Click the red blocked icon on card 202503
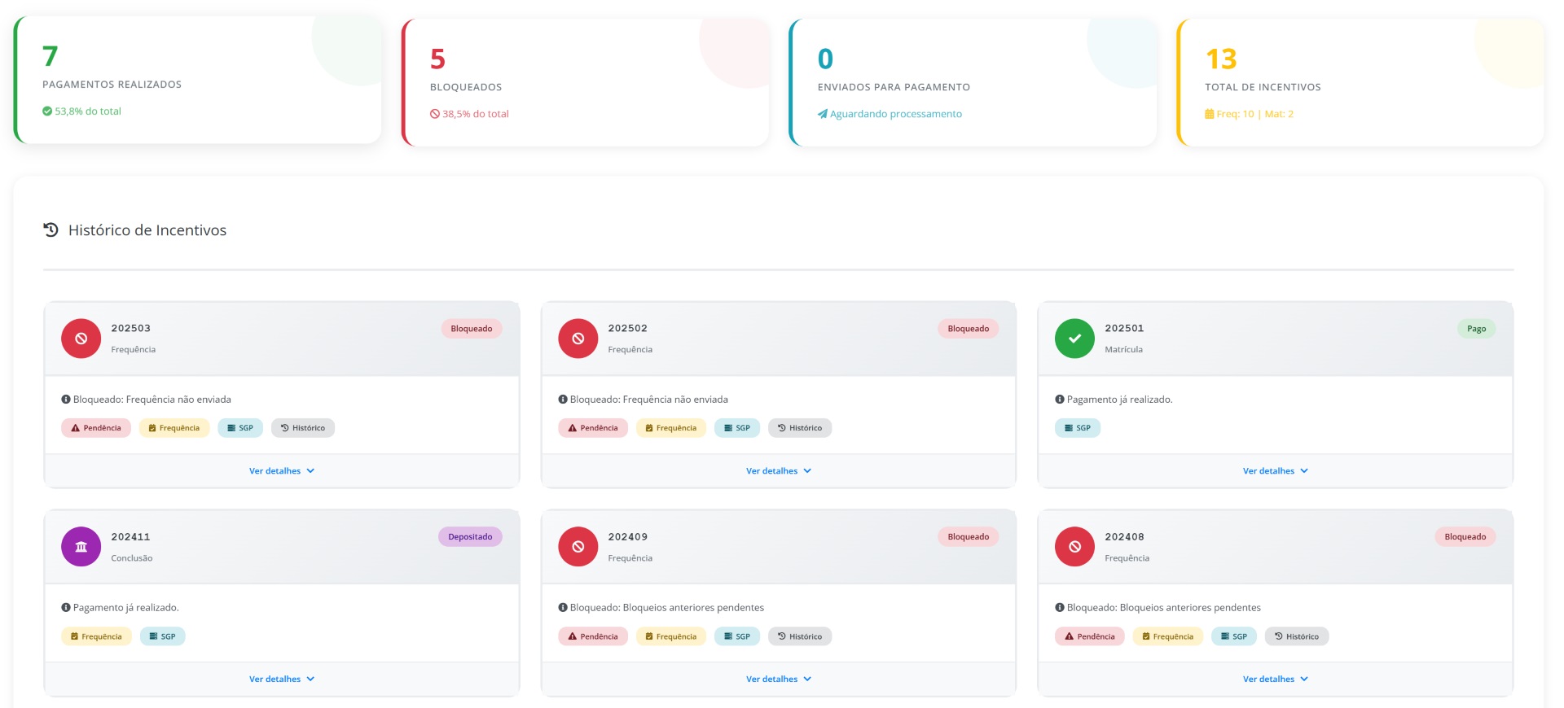Viewport: 1564px width, 708px height. point(81,339)
